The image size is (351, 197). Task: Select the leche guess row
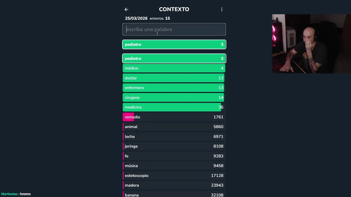pos(174,137)
